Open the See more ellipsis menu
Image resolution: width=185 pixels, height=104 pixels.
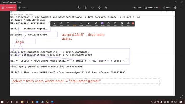pos(182,8)
